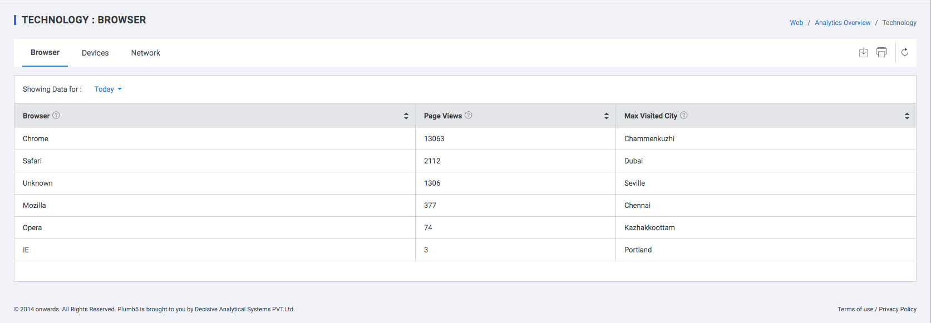Click the Chrome browser row
This screenshot has height=323, width=931.
pyautogui.click(x=465, y=138)
